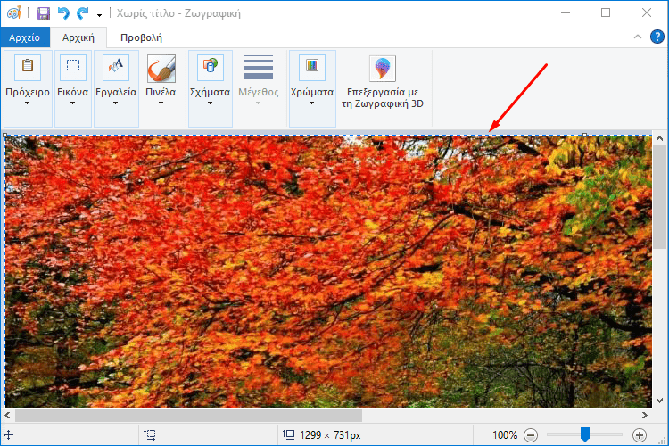Click the Χρώματα color palette icon

point(312,68)
